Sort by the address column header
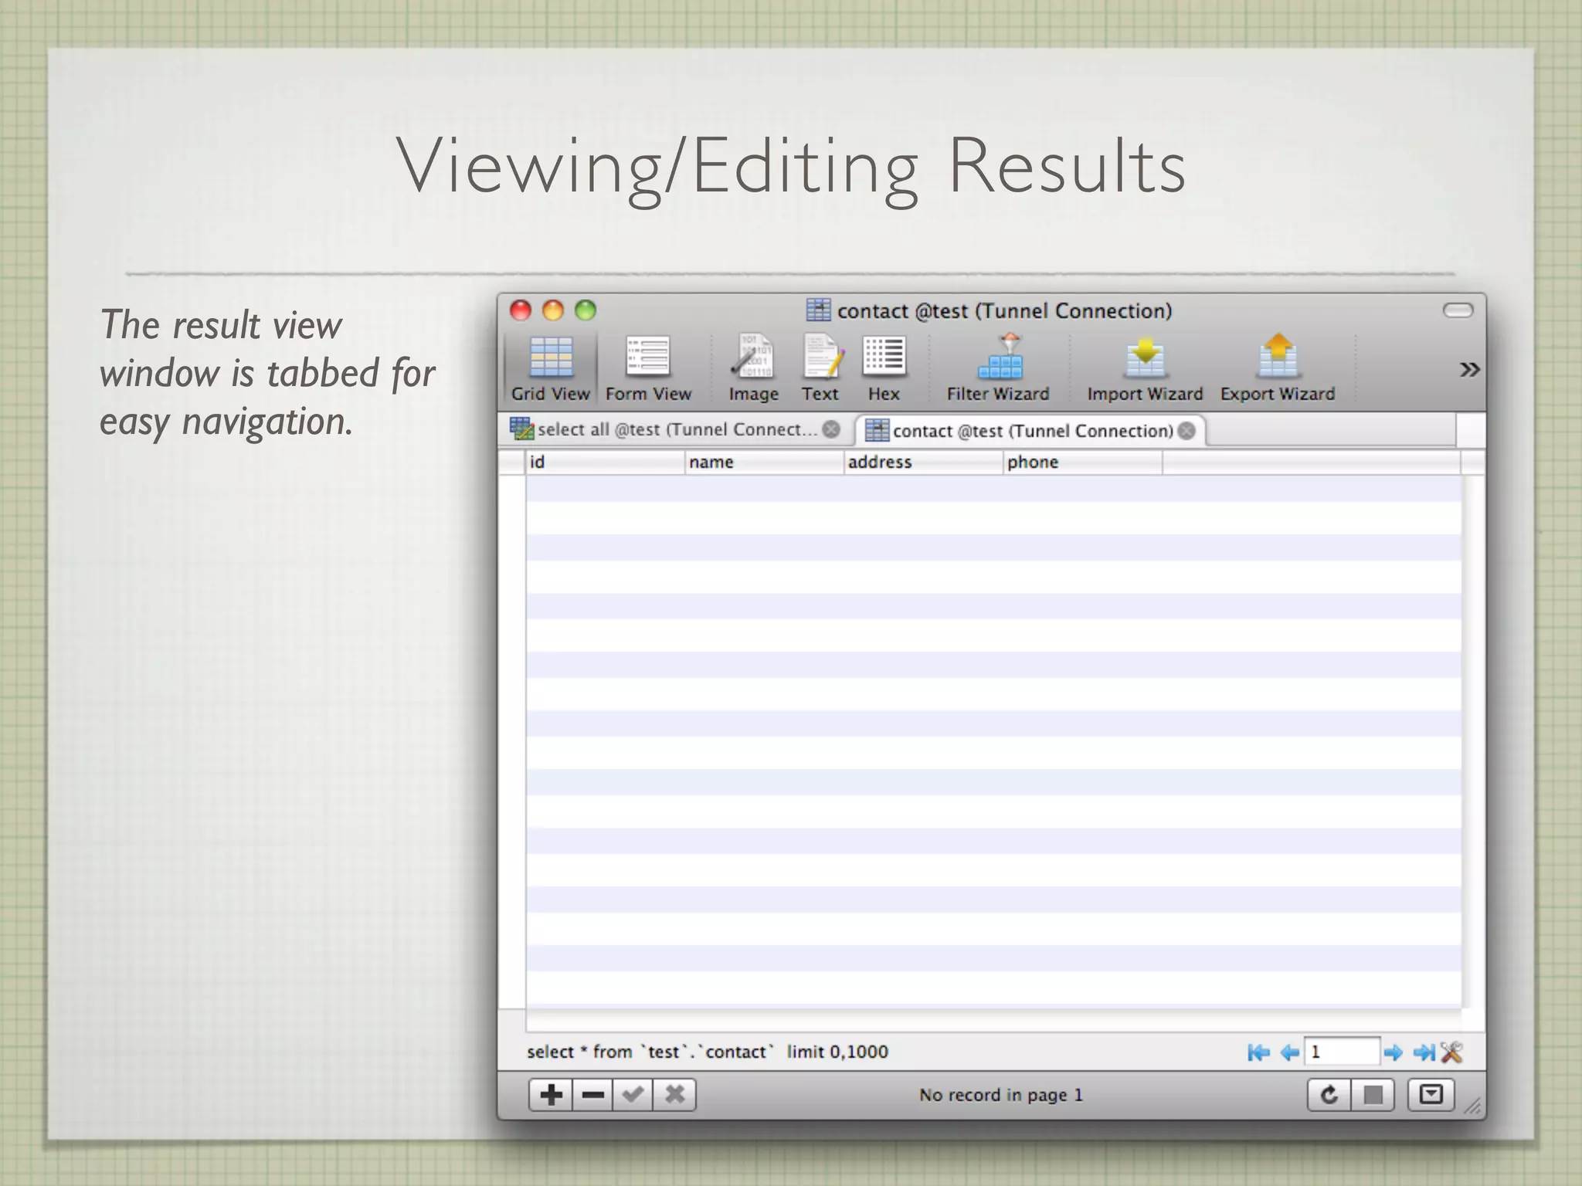 923,462
